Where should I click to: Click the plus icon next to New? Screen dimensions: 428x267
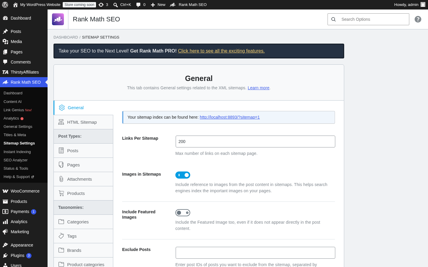click(x=153, y=5)
